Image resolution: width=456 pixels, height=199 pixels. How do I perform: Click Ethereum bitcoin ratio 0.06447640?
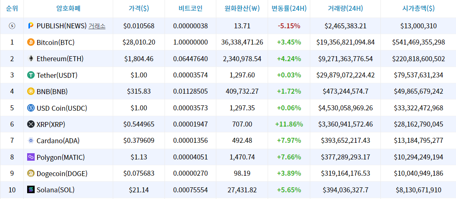point(190,59)
